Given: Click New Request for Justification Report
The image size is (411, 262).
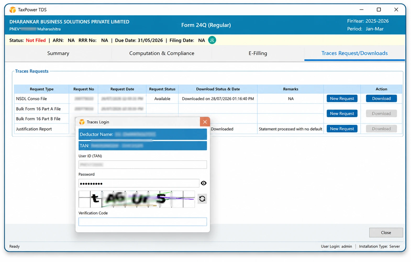Looking at the screenshot, I should [x=342, y=129].
